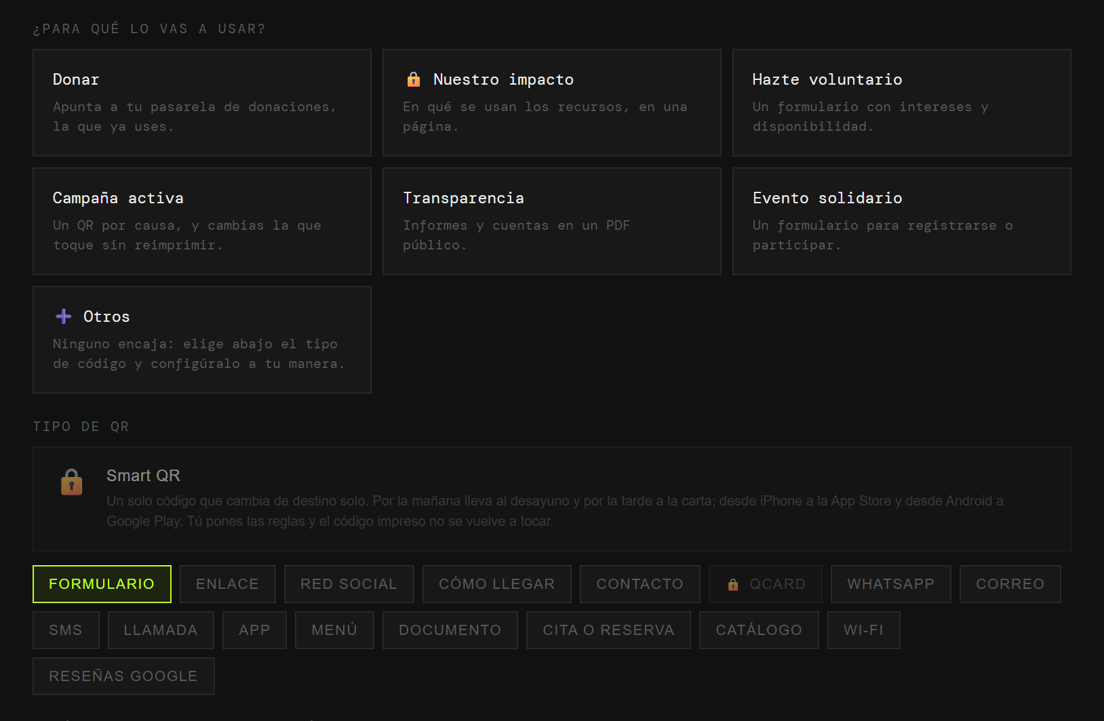Choose the ENLACE QR type
The height and width of the screenshot is (721, 1104).
click(228, 584)
